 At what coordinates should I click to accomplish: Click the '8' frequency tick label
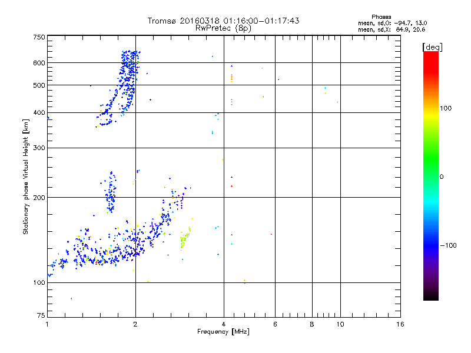pos(312,324)
